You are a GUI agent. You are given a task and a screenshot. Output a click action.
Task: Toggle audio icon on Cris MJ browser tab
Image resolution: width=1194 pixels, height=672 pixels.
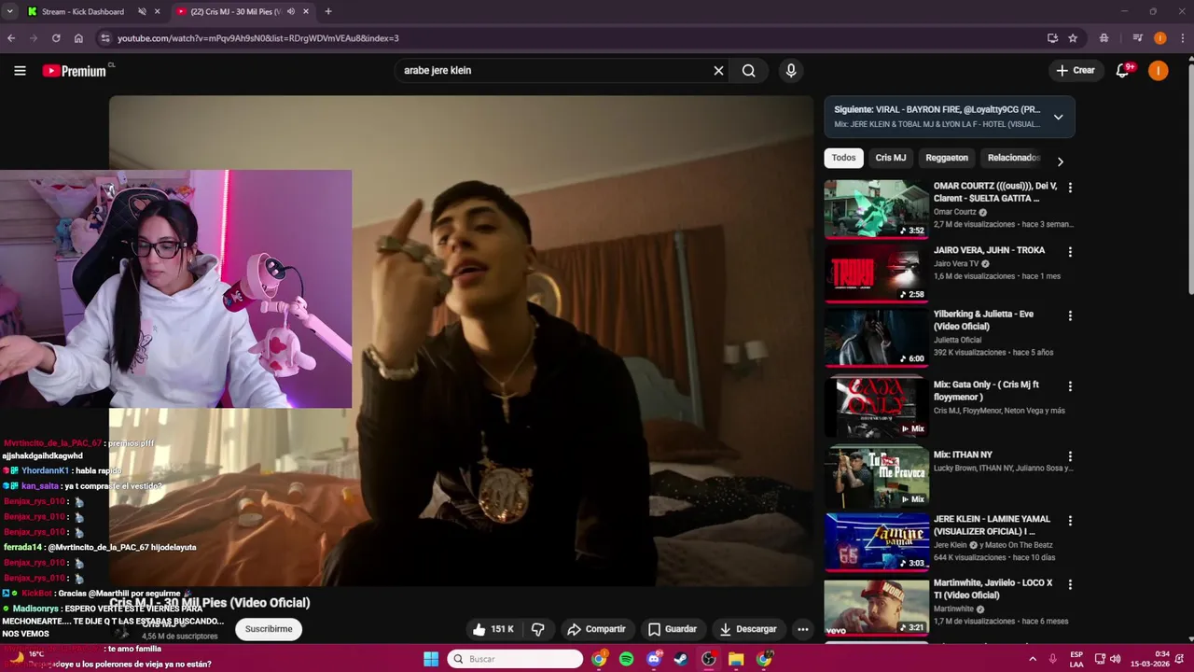[x=291, y=11]
